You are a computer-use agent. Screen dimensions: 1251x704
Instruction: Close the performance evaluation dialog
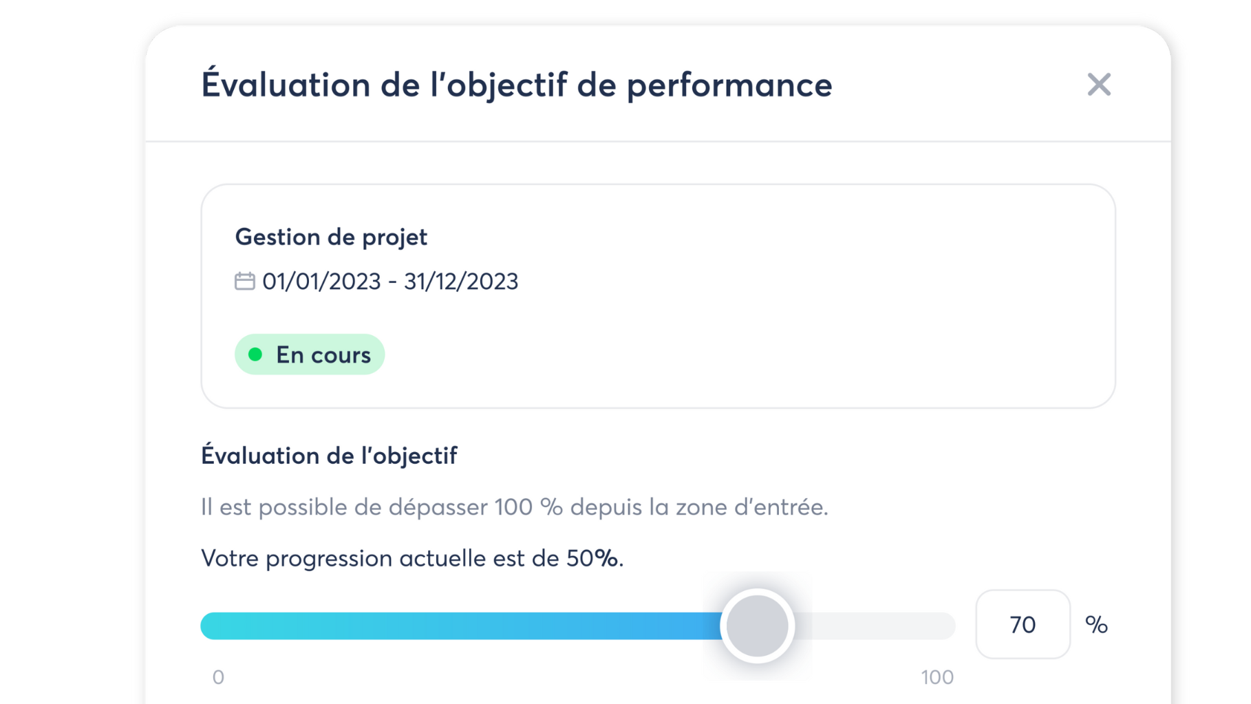click(1099, 85)
